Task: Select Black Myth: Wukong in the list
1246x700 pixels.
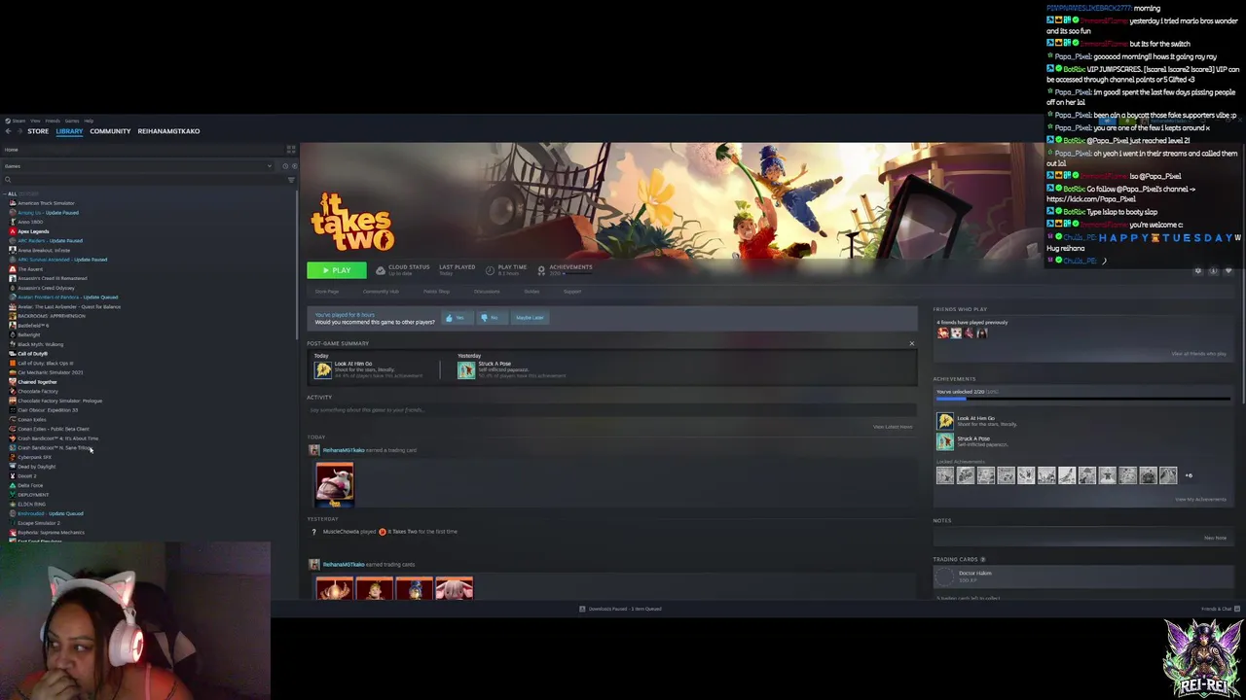Action: [x=40, y=344]
